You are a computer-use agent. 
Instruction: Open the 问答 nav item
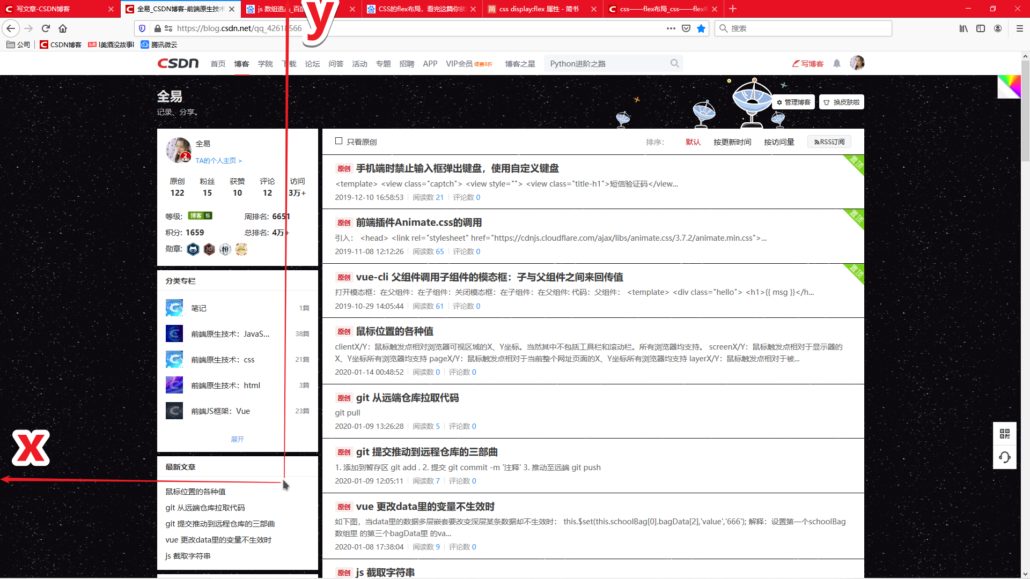click(336, 63)
